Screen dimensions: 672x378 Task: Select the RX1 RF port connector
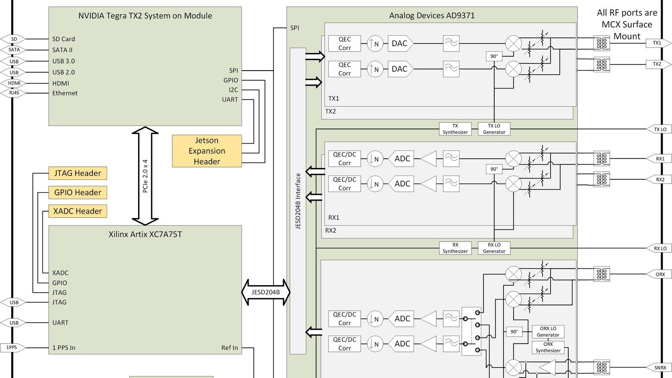pos(659,159)
